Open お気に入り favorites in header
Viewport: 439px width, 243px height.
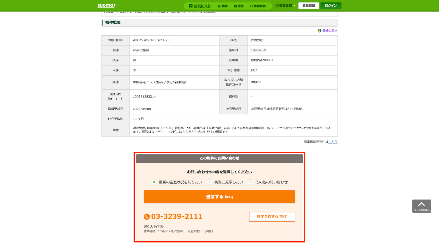[200, 6]
